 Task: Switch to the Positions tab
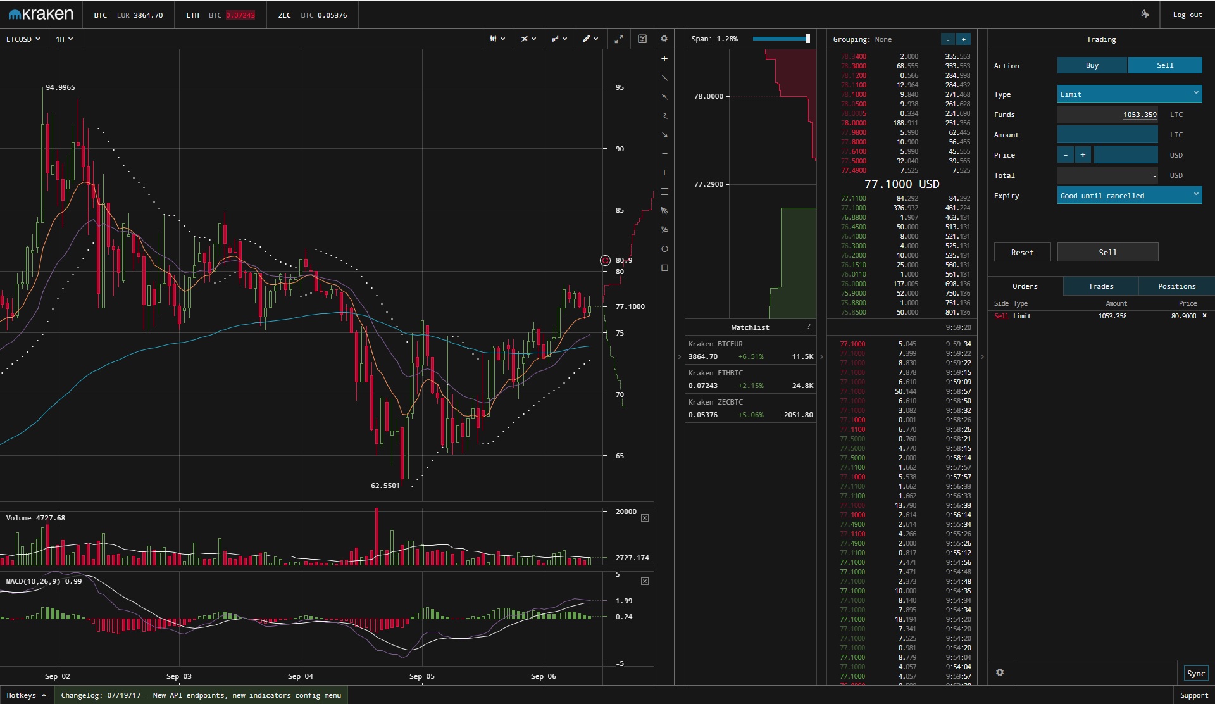coord(1177,286)
